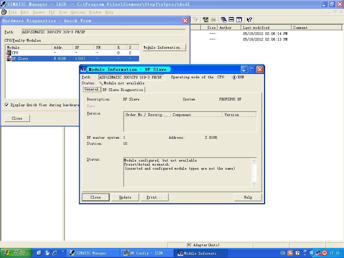Click the Cascade windows toolbar icon
Image resolution: width=344 pixels, height=258 pixels.
tap(223, 20)
